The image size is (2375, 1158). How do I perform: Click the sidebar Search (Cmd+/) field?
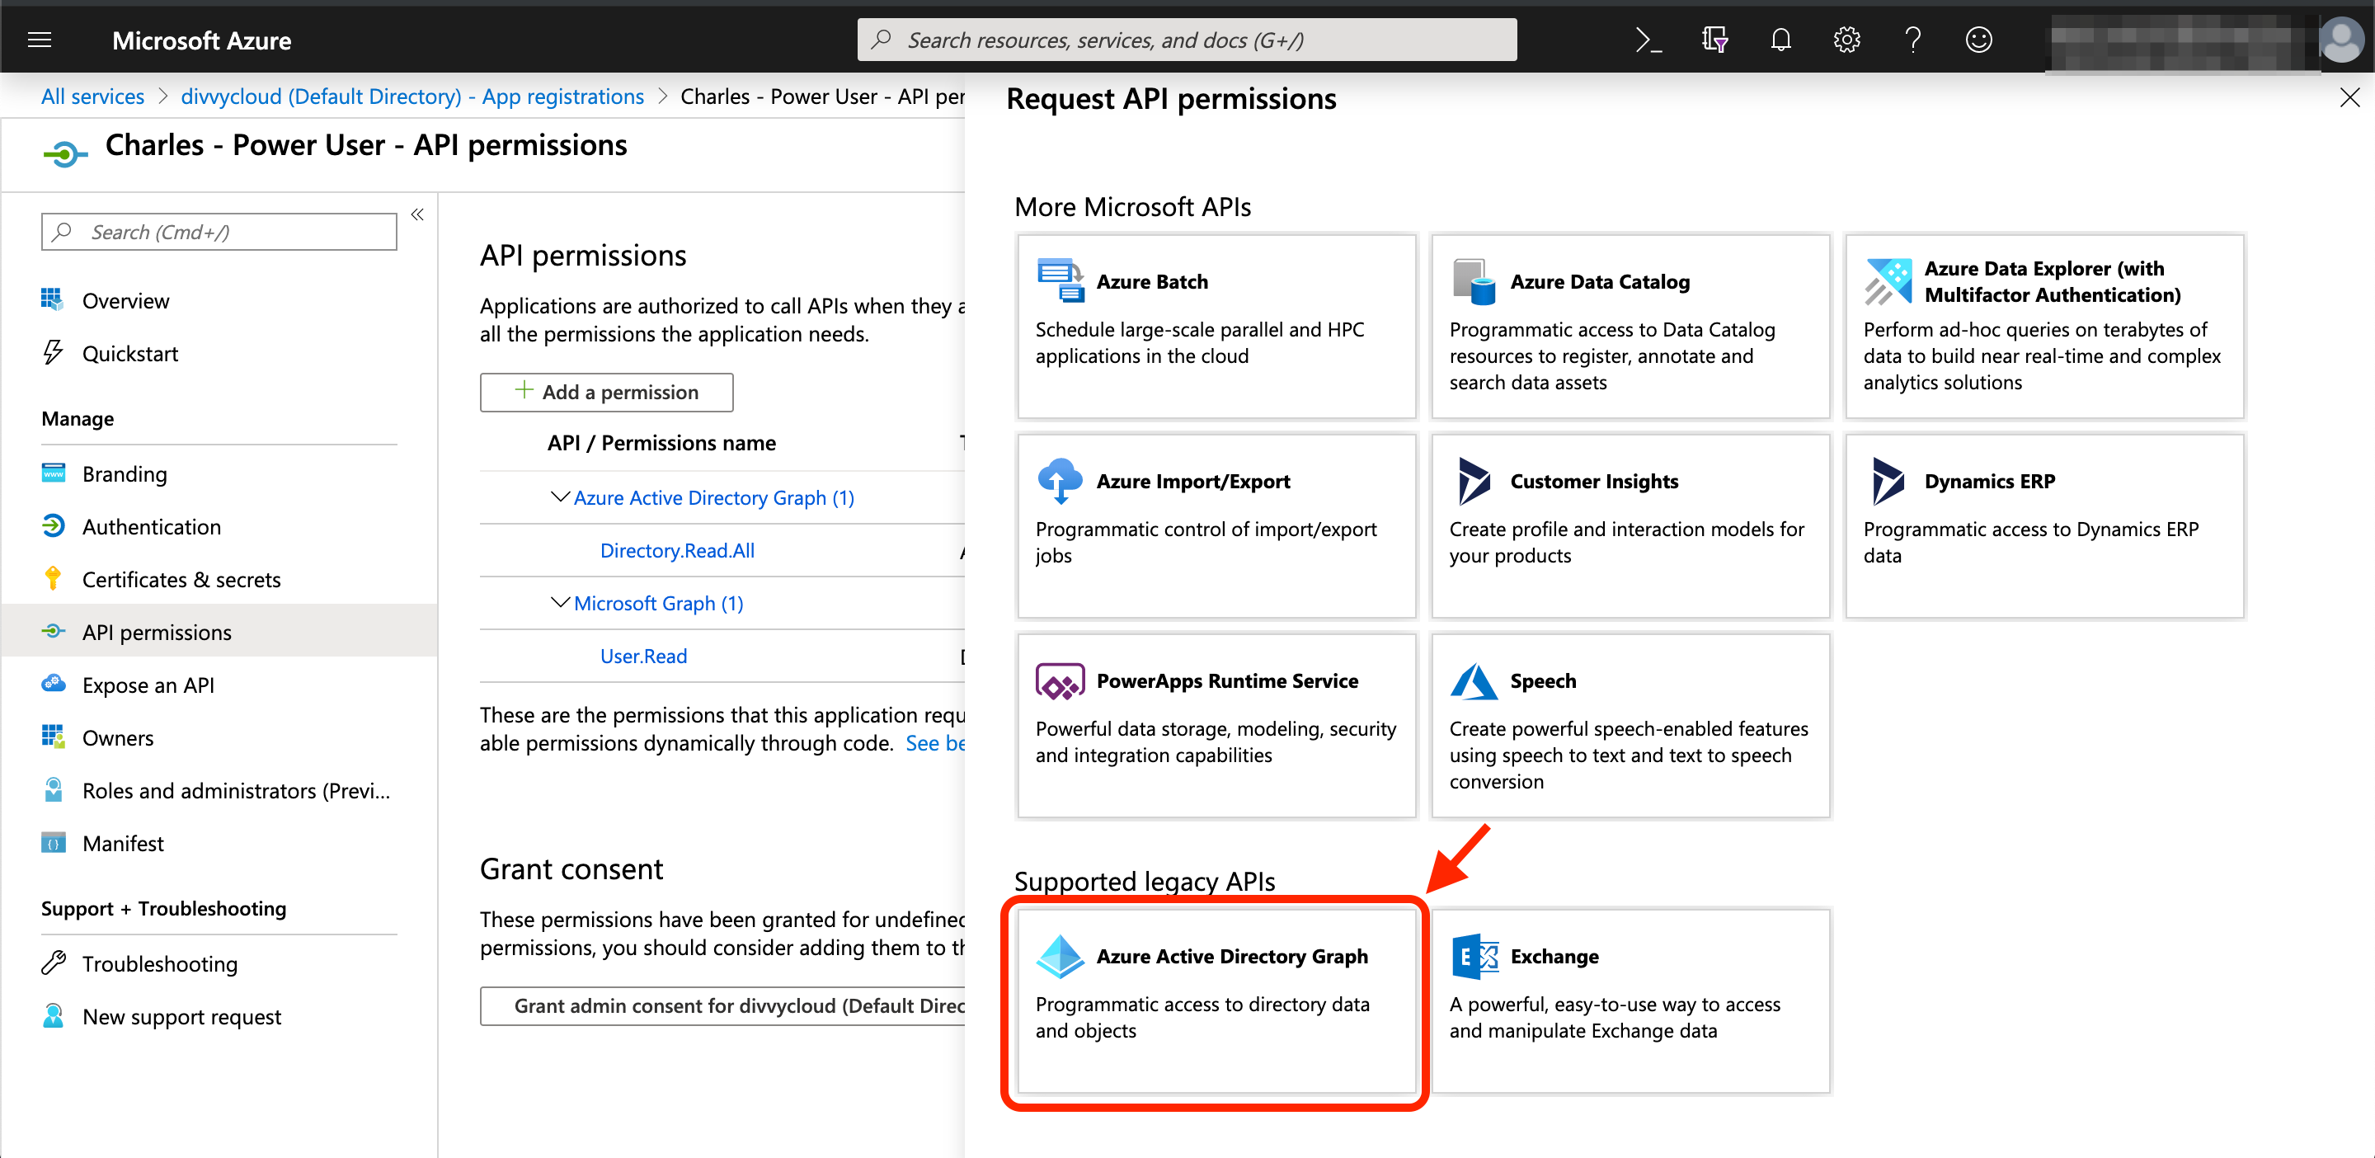coord(219,233)
